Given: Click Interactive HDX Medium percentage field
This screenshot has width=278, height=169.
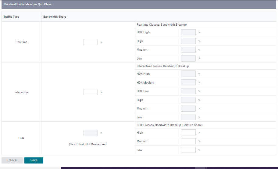Looking at the screenshot, I should pyautogui.click(x=188, y=82).
